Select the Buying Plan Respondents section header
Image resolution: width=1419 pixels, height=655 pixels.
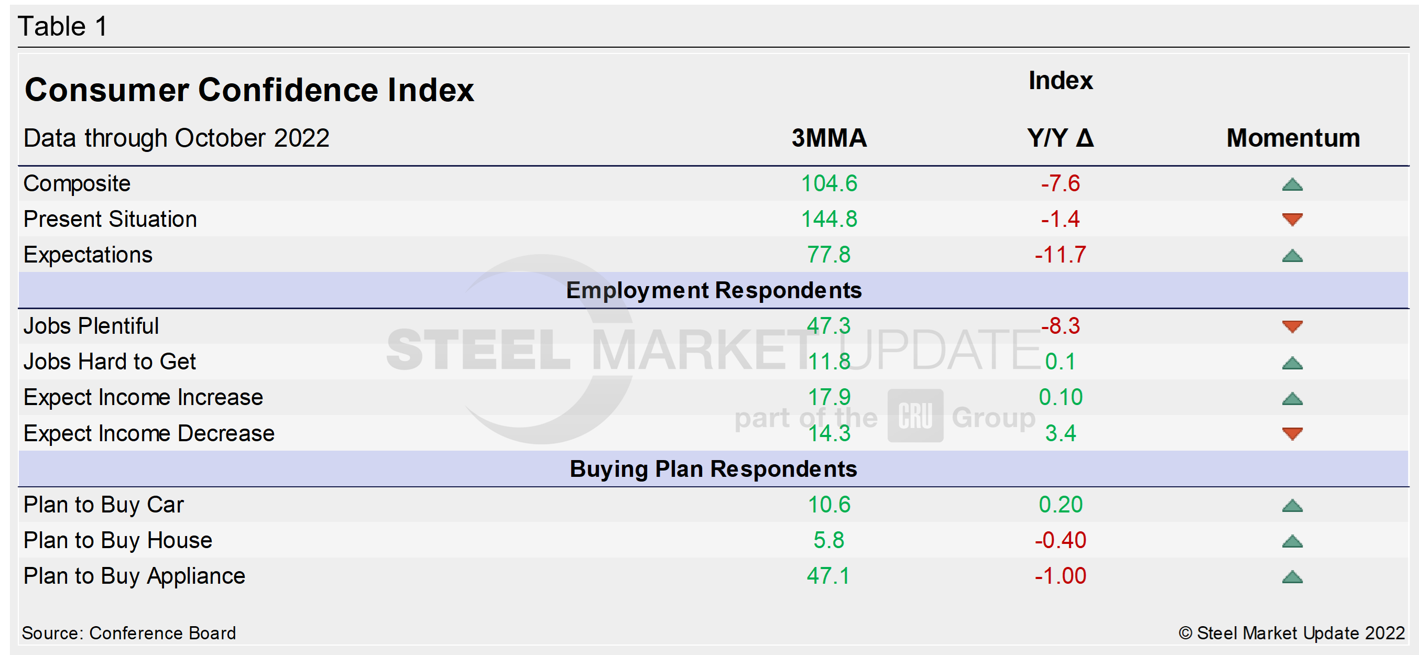[x=713, y=470]
